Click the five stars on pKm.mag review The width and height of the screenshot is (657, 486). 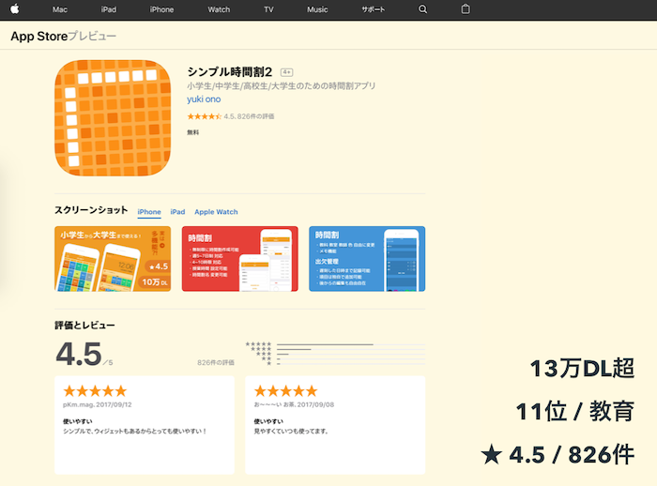point(95,391)
